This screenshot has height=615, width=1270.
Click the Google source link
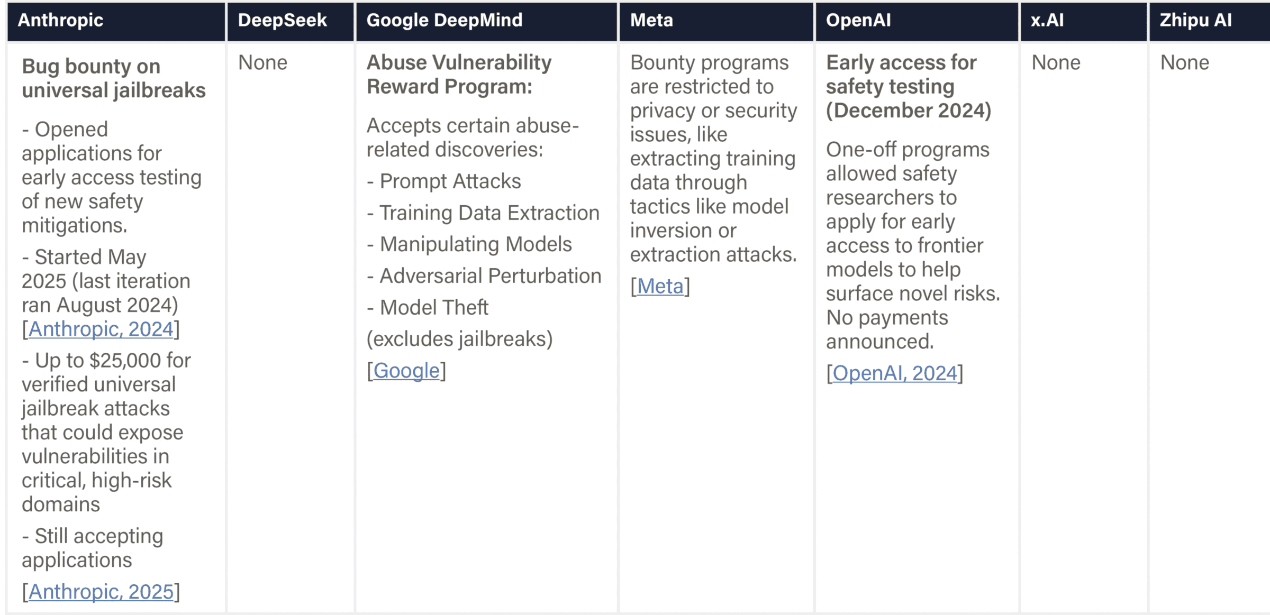pos(406,371)
